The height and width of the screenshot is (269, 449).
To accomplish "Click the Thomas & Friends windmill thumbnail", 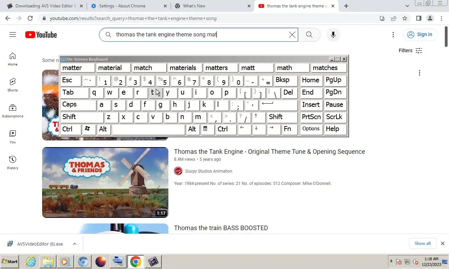I will pos(105,182).
